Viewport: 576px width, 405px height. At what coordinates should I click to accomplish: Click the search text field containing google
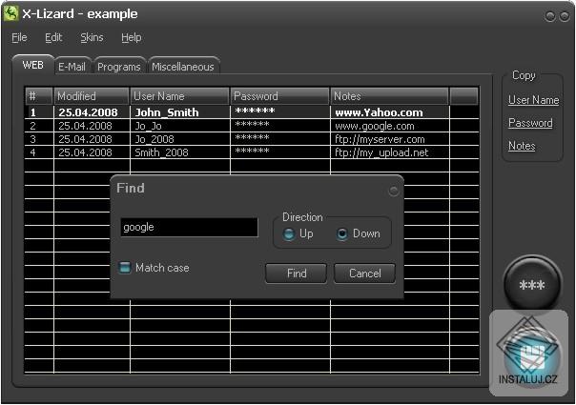click(x=189, y=228)
